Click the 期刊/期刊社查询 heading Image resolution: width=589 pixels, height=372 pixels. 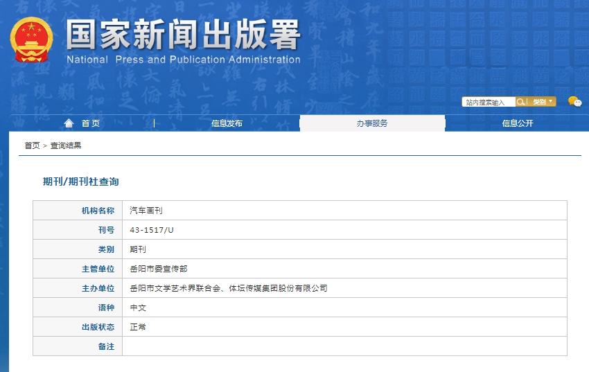click(x=81, y=181)
